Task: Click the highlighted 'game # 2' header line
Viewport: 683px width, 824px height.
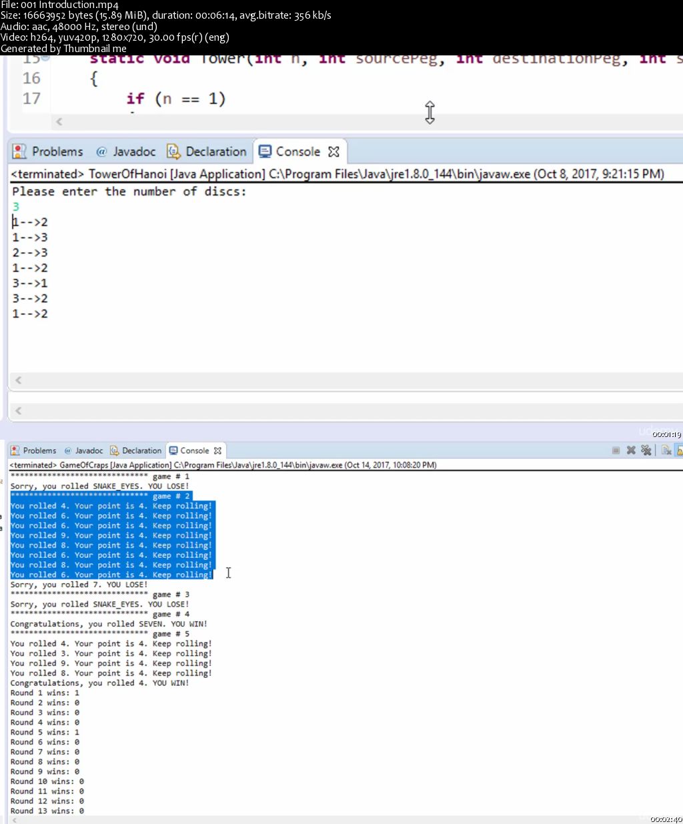Action: pyautogui.click(x=100, y=496)
